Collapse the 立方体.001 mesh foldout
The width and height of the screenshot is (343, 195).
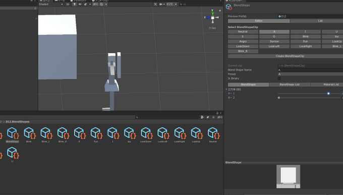click(x=226, y=89)
